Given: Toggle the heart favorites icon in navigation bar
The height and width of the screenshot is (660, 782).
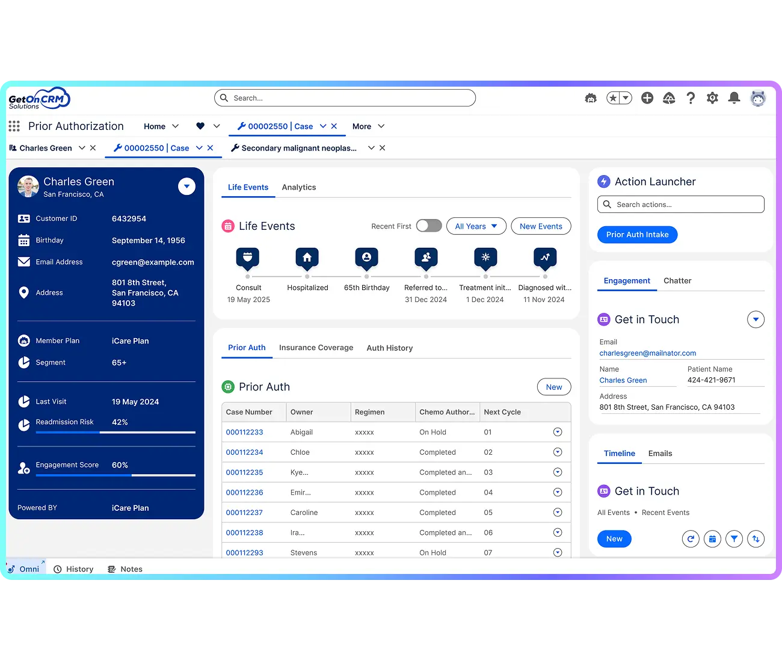Looking at the screenshot, I should (x=200, y=126).
